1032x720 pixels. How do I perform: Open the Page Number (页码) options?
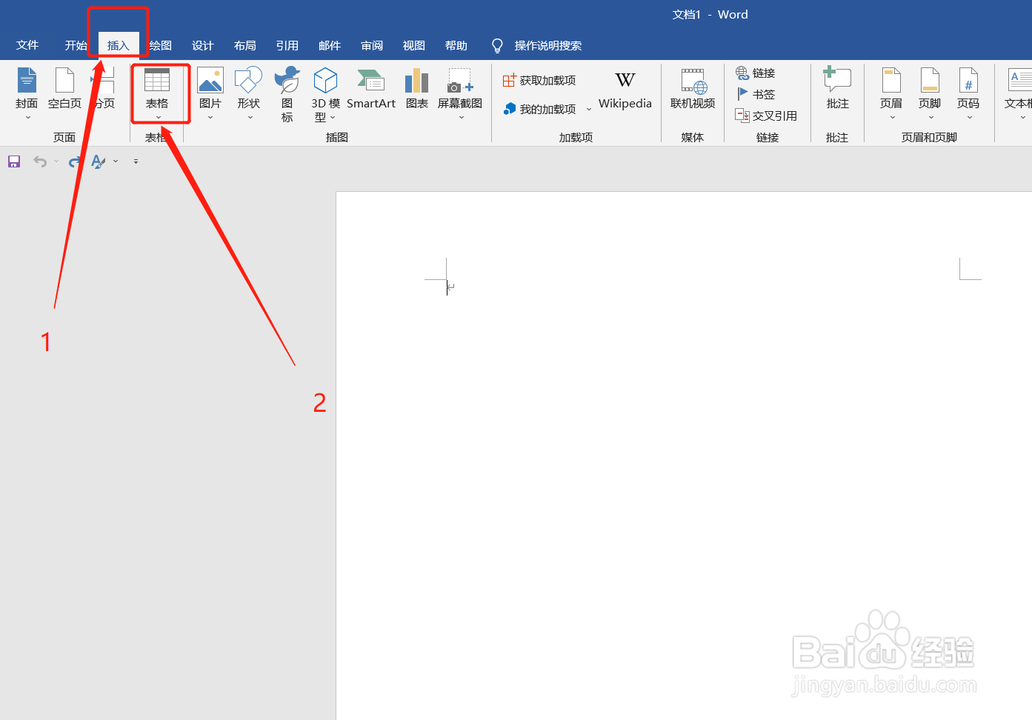click(968, 92)
